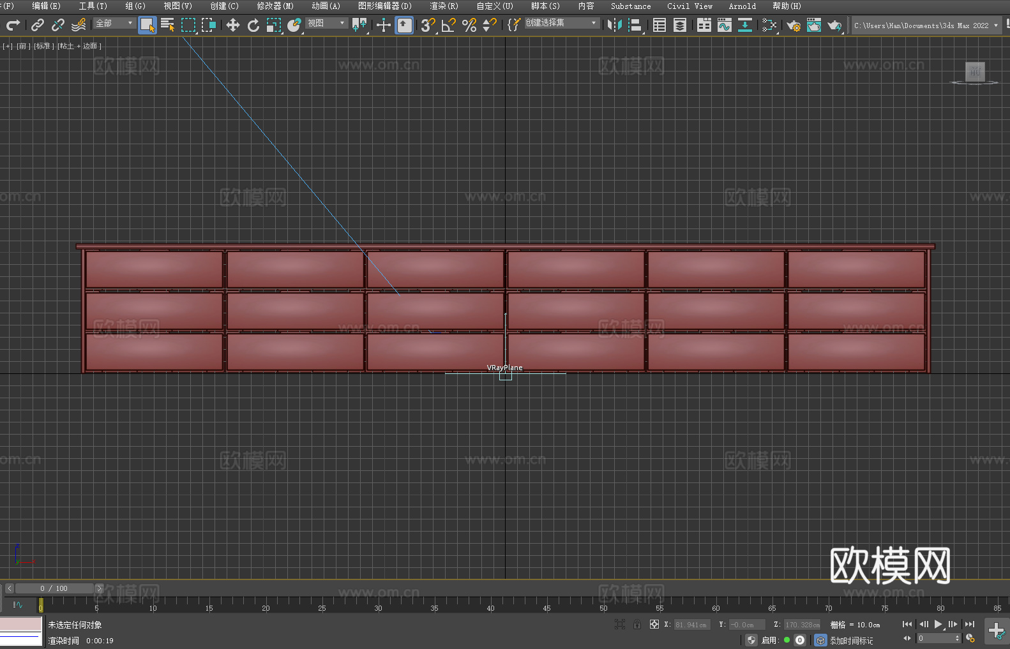Step time slider back with left arrow
The image size is (1010, 649).
(9, 588)
